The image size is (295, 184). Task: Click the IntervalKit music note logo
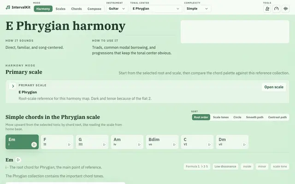pyautogui.click(x=8, y=7)
